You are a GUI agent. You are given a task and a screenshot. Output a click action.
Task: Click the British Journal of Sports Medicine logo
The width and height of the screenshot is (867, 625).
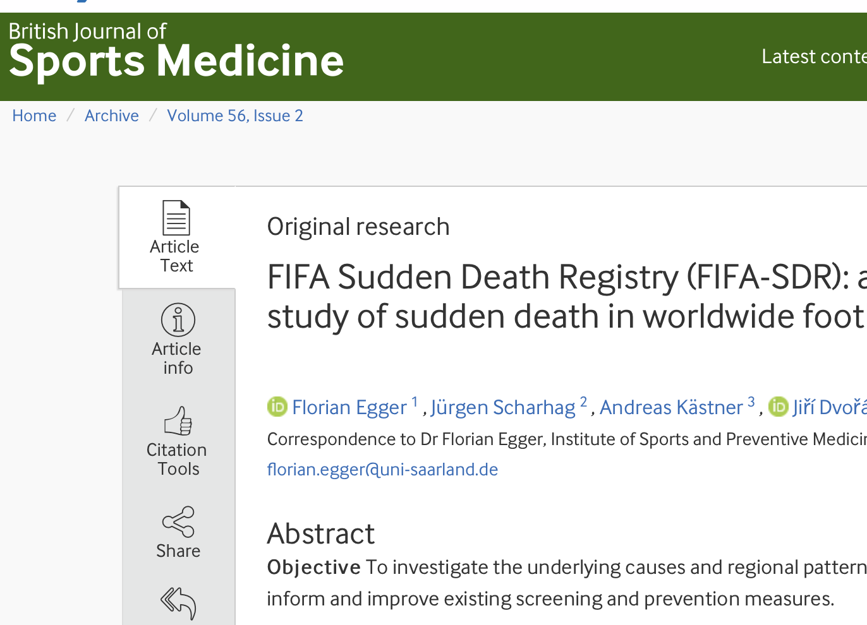pos(176,51)
